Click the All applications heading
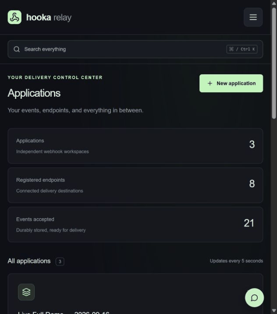The width and height of the screenshot is (277, 314). (29, 261)
